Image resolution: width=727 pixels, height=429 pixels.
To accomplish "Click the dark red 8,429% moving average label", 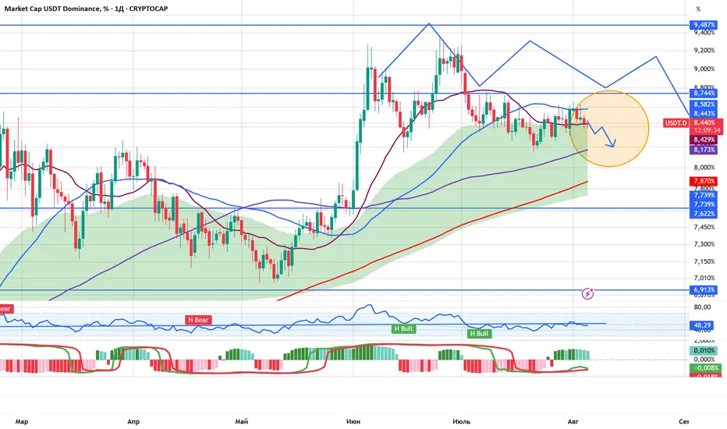I will click(x=704, y=140).
